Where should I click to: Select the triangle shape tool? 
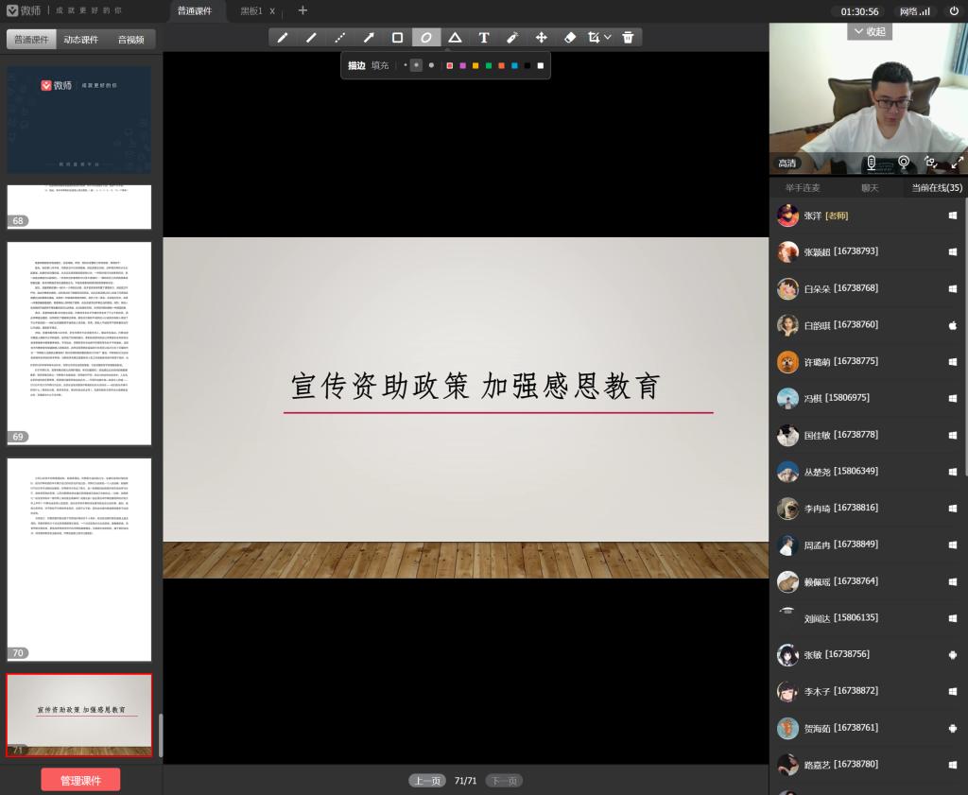[455, 38]
